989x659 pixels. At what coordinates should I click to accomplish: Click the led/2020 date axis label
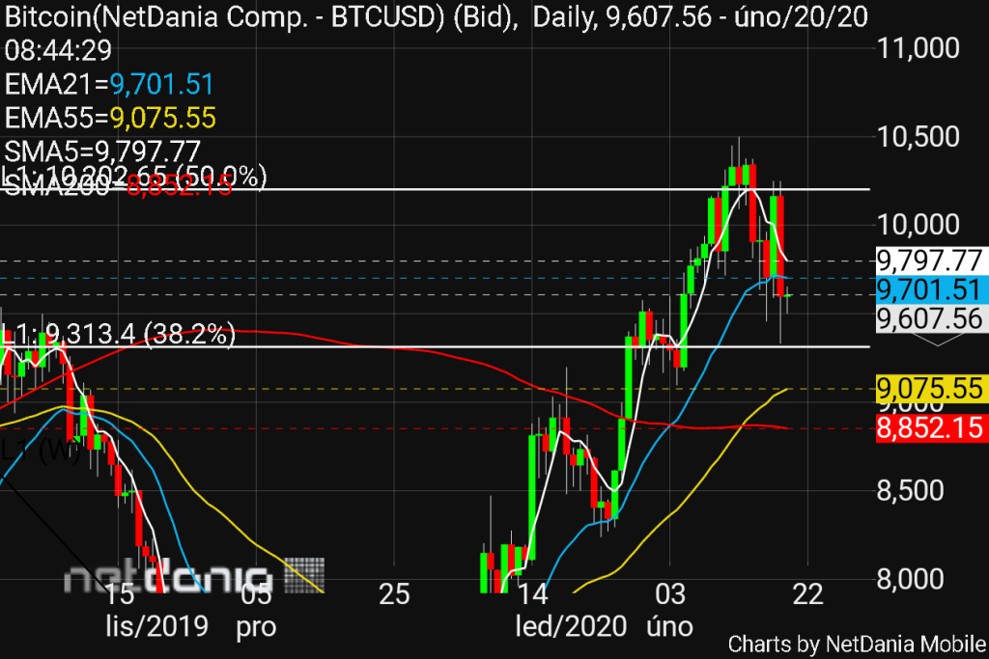pos(571,626)
